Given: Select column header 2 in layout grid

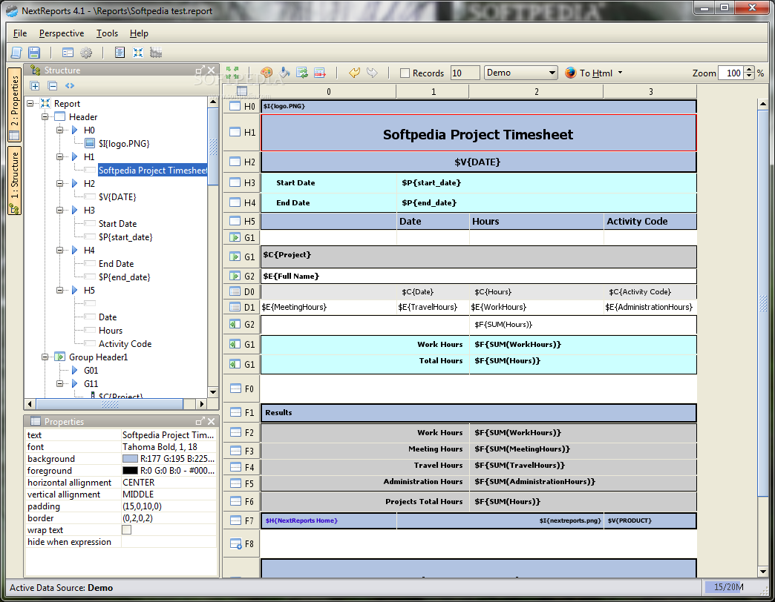Looking at the screenshot, I should [536, 91].
